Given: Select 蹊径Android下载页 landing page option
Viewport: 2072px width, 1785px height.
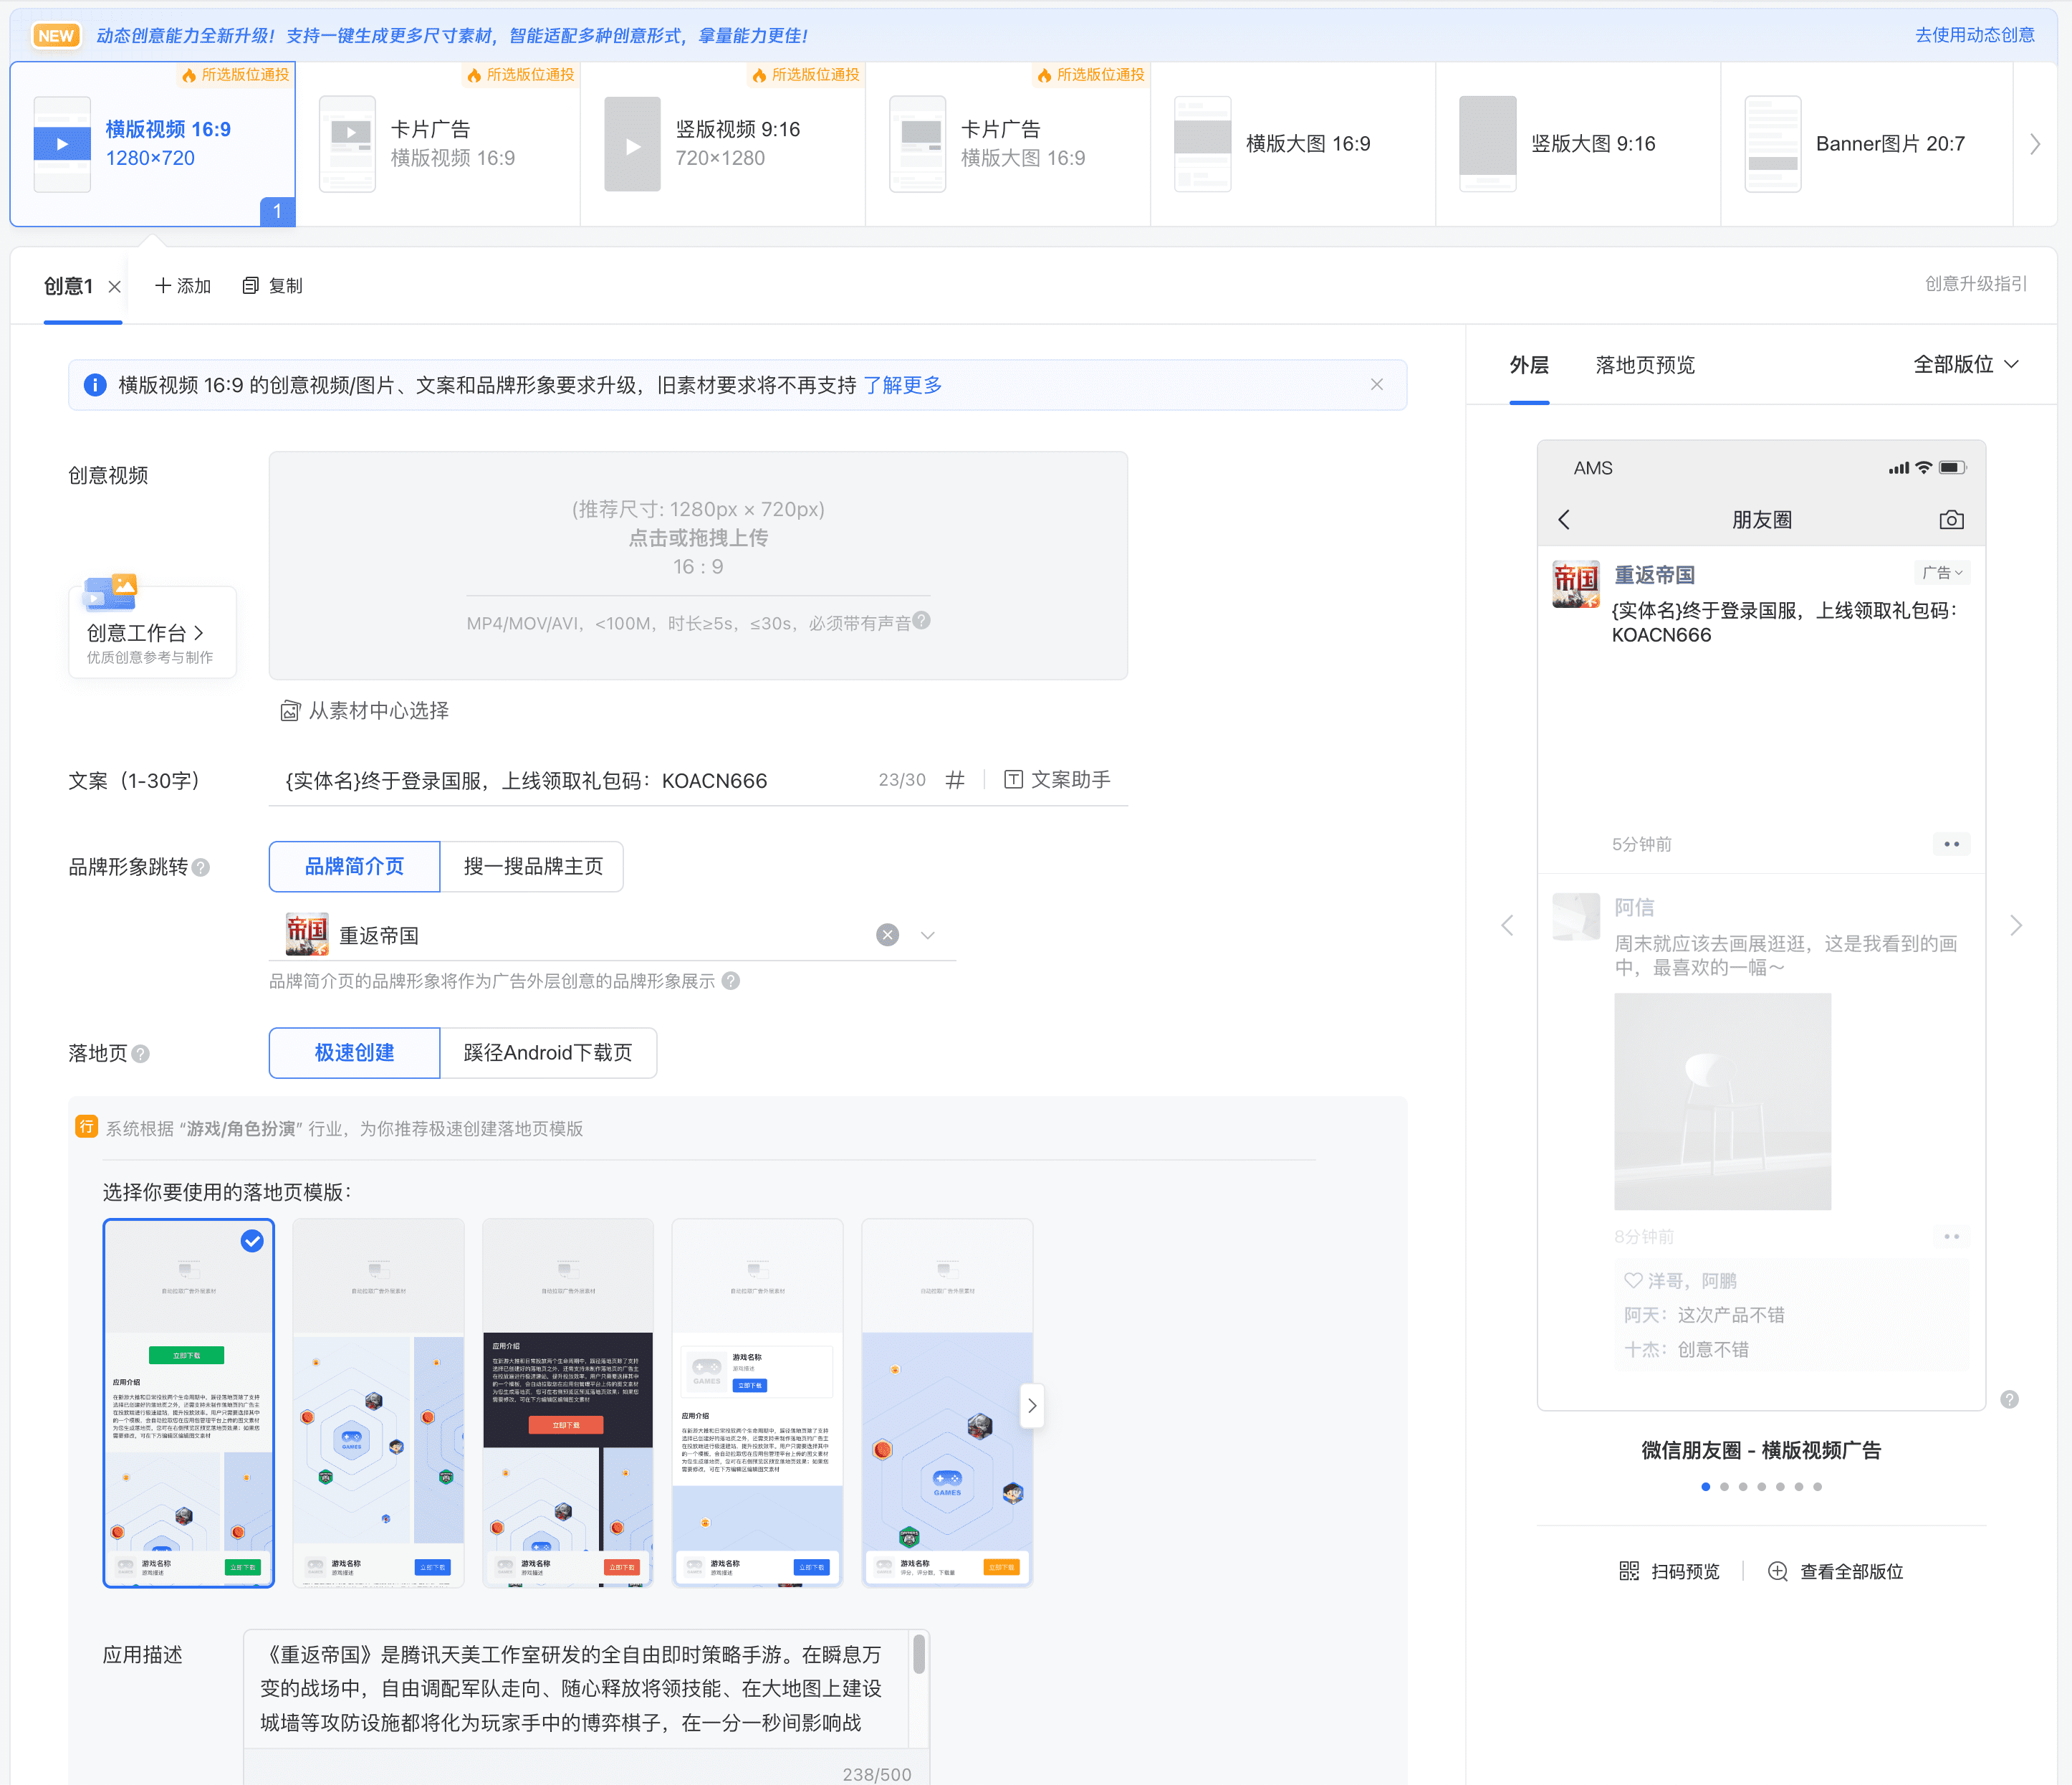Looking at the screenshot, I should pos(547,1052).
